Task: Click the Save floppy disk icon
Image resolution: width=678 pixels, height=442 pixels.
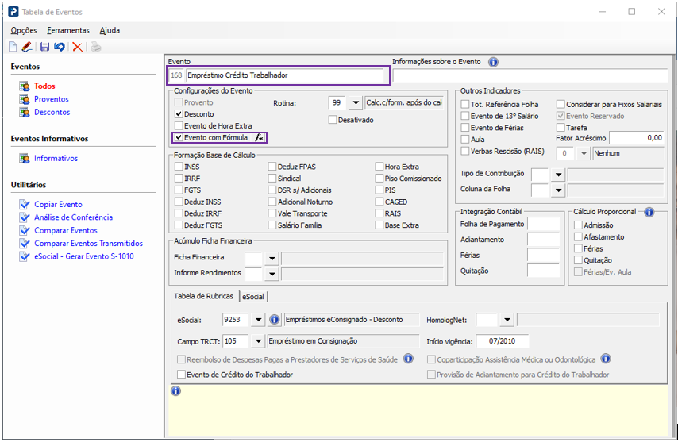Action: 44,48
